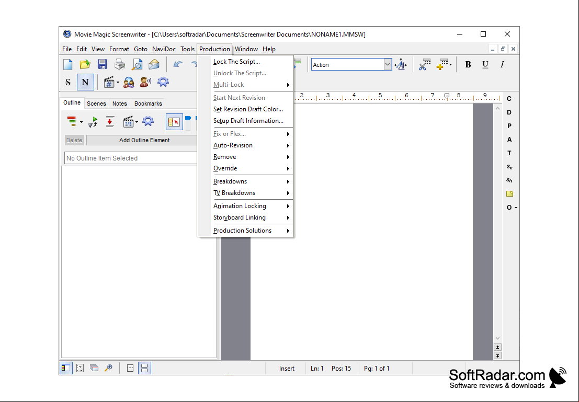The width and height of the screenshot is (579, 402).
Task: Toggle Italic formatting
Action: click(502, 65)
